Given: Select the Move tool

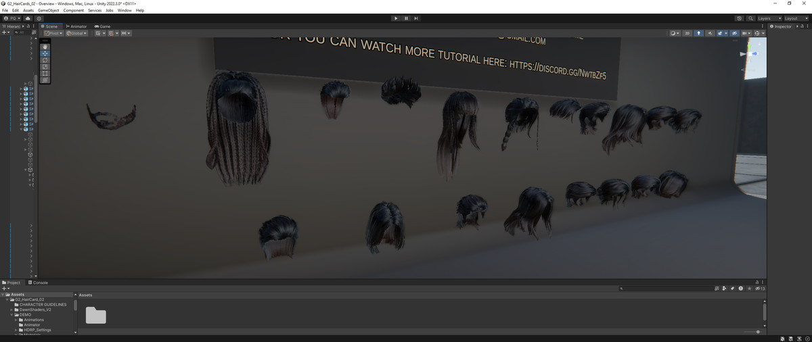Looking at the screenshot, I should coord(45,53).
